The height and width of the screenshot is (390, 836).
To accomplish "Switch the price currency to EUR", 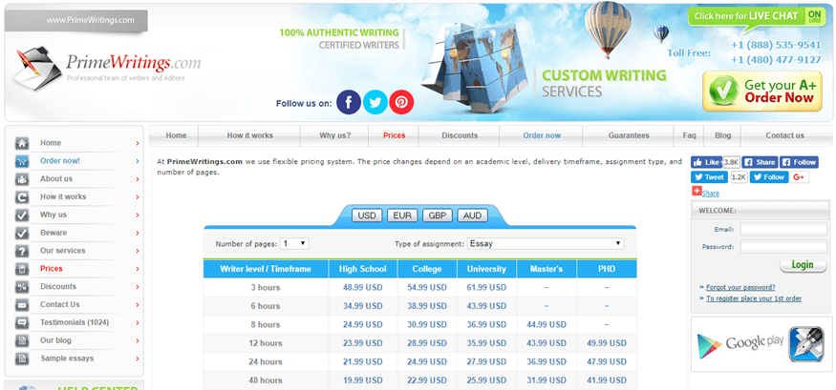I will click(x=402, y=216).
